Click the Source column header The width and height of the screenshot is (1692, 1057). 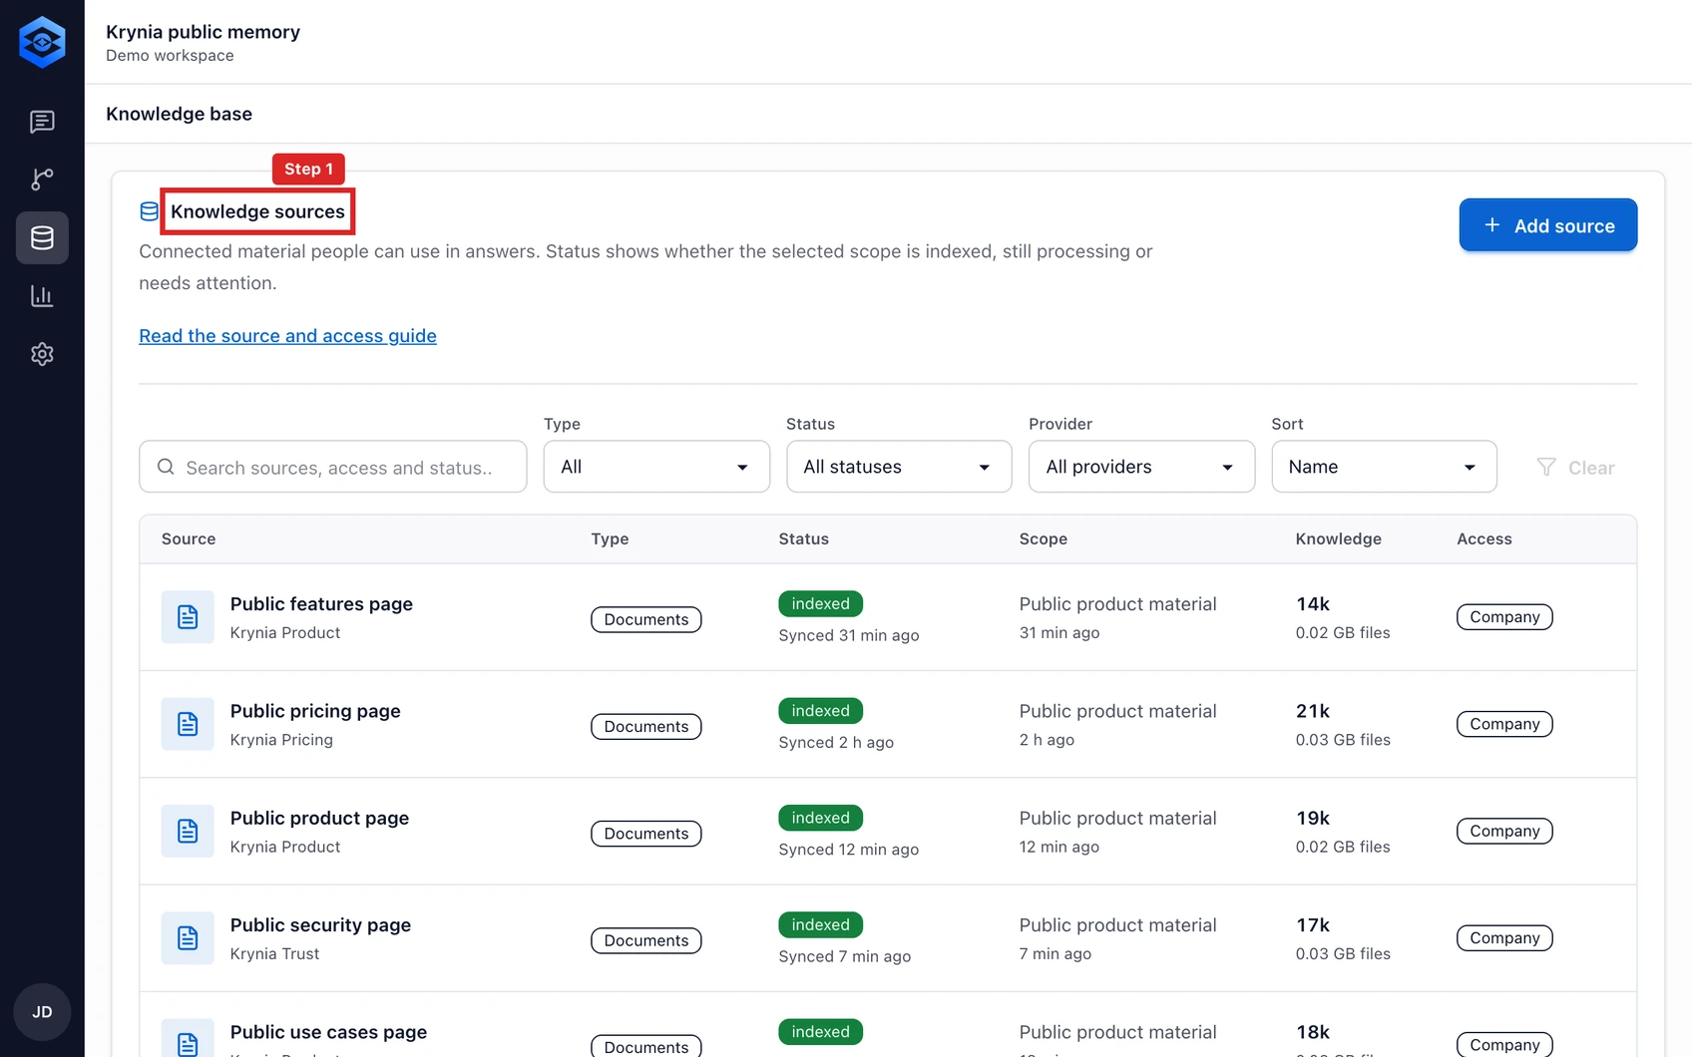coord(189,538)
